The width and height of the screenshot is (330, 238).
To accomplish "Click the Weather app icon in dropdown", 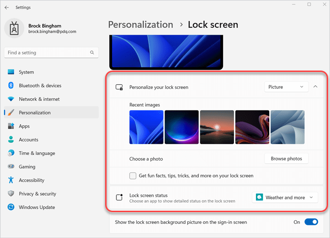I will pos(259,197).
